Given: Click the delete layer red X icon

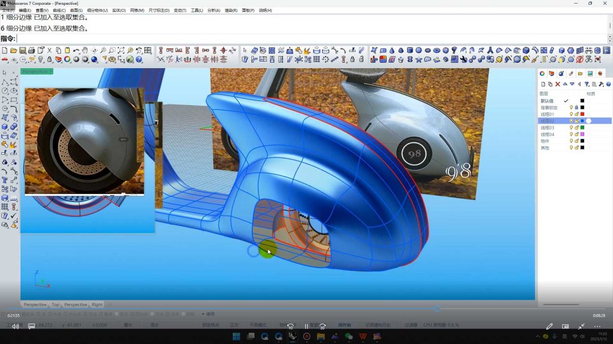Looking at the screenshot, I should pyautogui.click(x=558, y=84).
